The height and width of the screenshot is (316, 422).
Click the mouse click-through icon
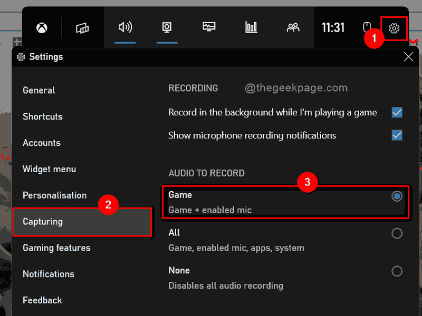click(367, 28)
